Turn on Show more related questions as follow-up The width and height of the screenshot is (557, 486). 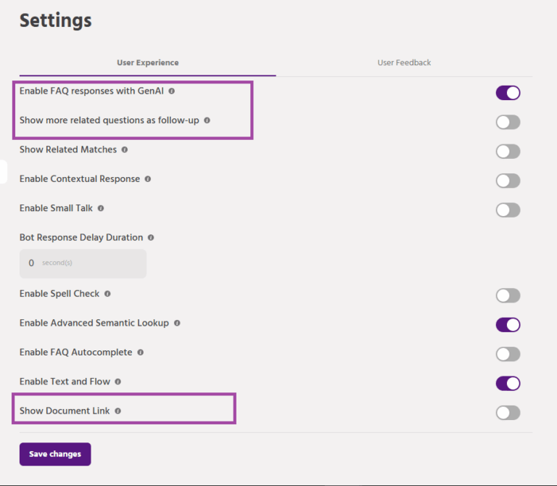508,122
